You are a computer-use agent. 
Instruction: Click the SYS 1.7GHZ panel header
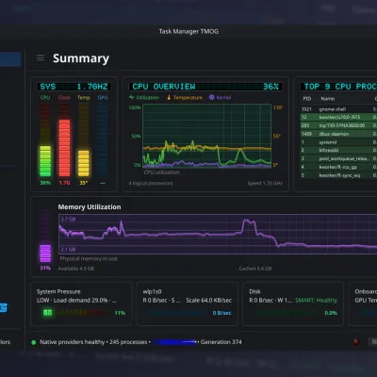[x=74, y=87]
